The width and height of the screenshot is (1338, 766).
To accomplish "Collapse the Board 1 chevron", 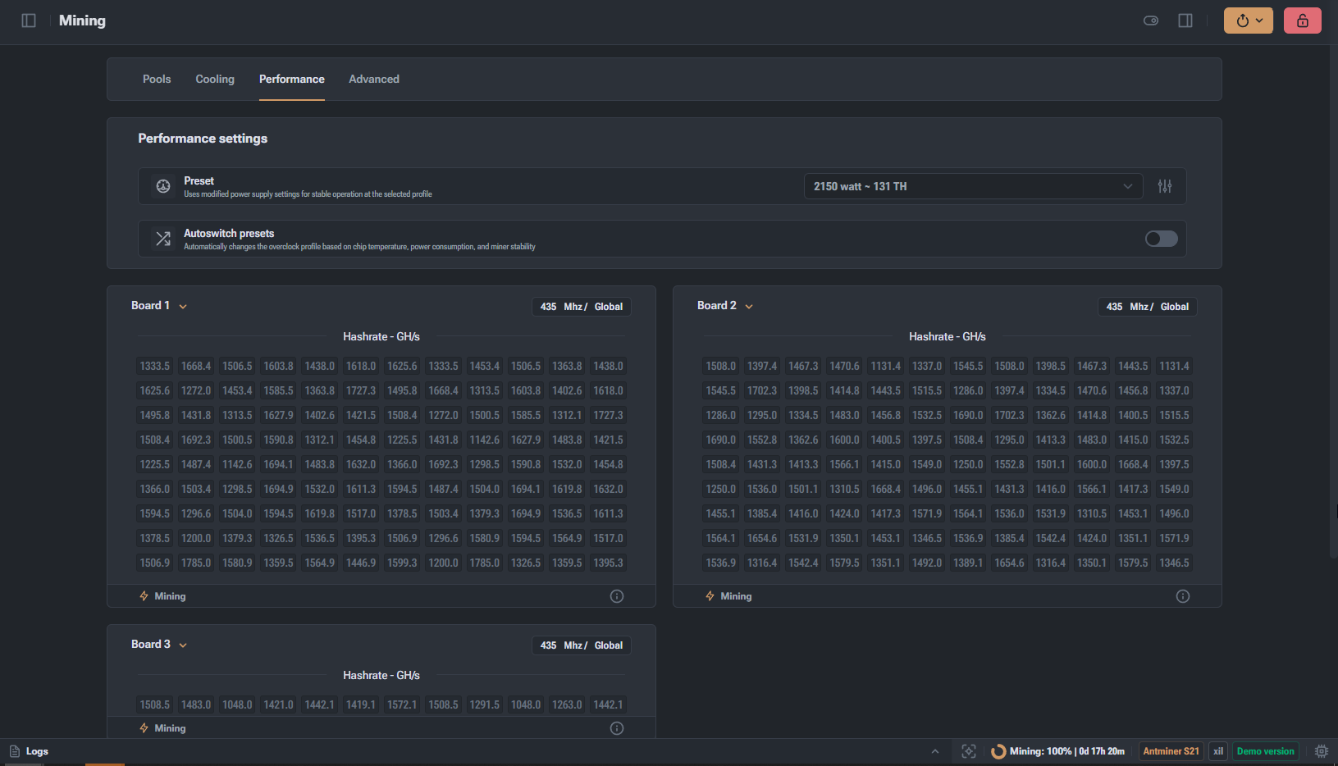I will [183, 306].
